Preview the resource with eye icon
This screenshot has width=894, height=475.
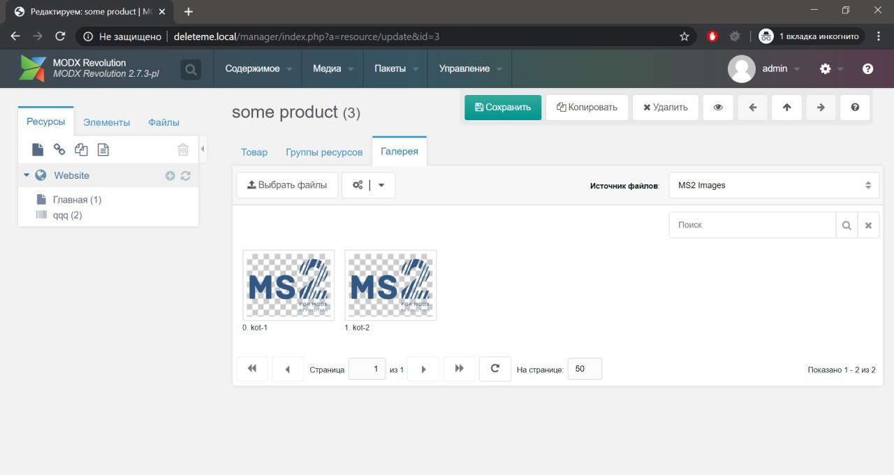pos(718,108)
